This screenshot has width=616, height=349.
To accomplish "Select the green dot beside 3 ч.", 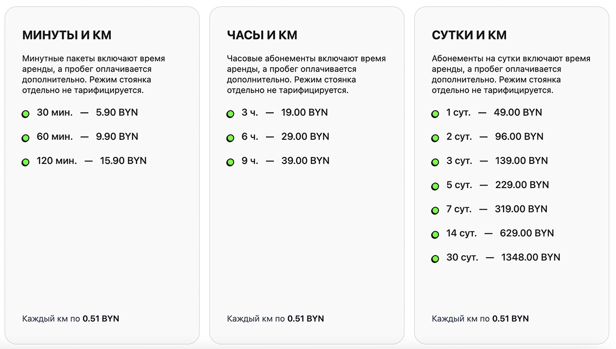I will click(x=230, y=114).
